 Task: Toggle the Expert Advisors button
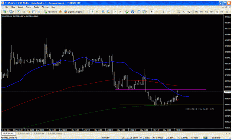[x=73, y=12]
